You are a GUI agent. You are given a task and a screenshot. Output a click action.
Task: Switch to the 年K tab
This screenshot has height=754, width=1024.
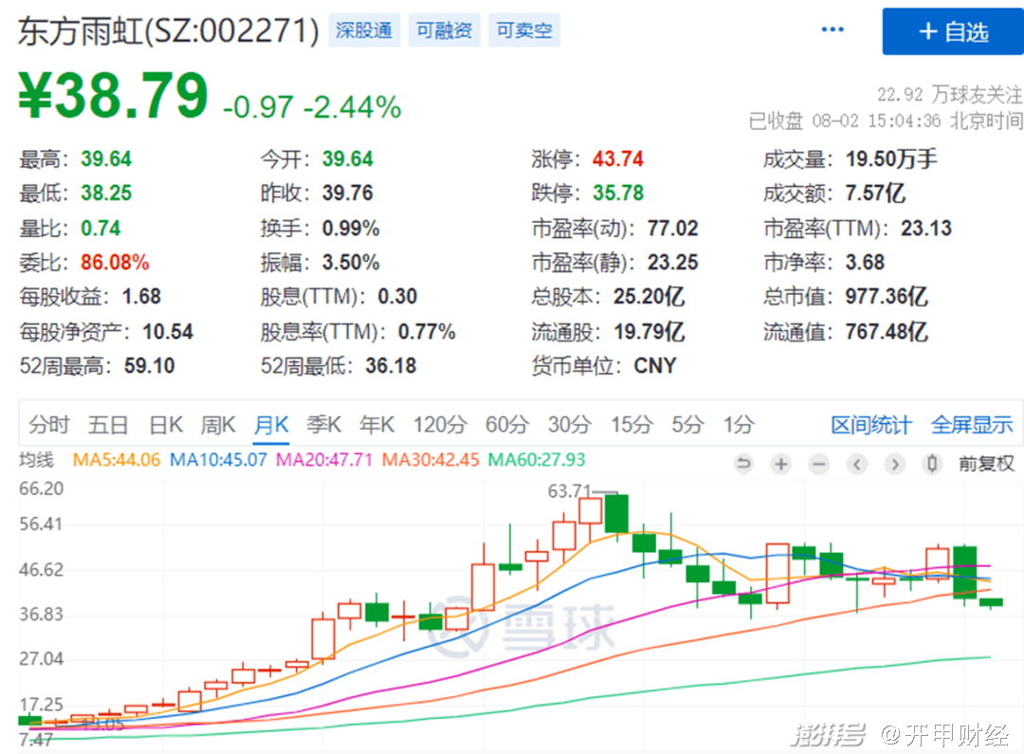pos(376,425)
